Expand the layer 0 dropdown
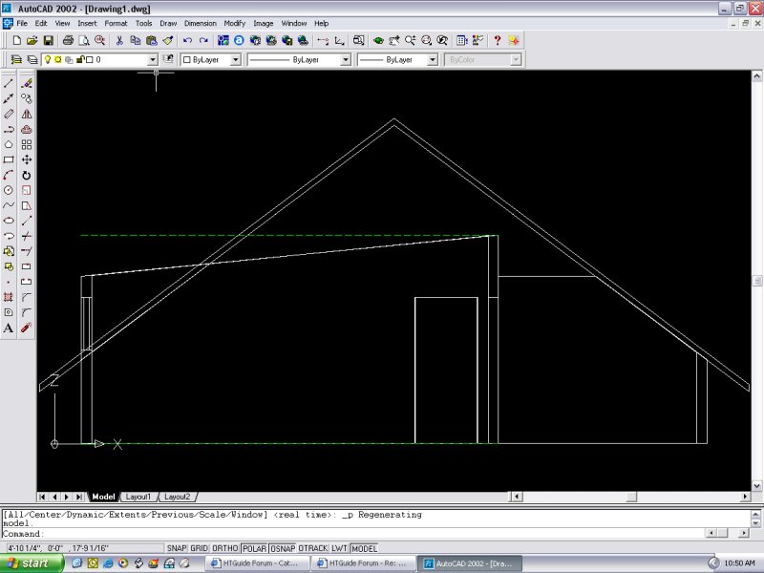Screen dimensions: 764x573 (x=153, y=59)
